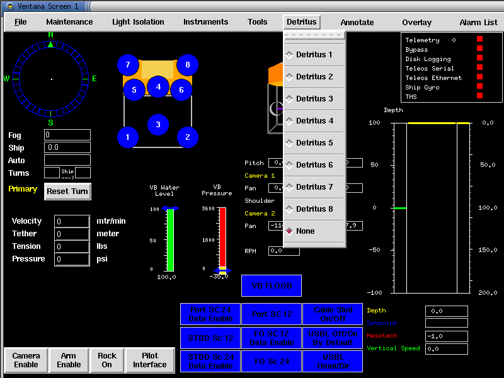Click STBD Sc 24 Data Enable button
504x378 pixels.
pos(210,362)
